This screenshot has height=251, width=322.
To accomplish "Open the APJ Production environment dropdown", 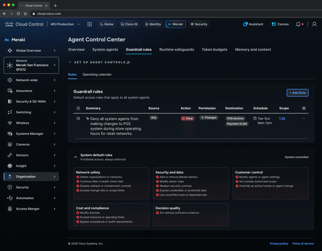I will [x=65, y=24].
